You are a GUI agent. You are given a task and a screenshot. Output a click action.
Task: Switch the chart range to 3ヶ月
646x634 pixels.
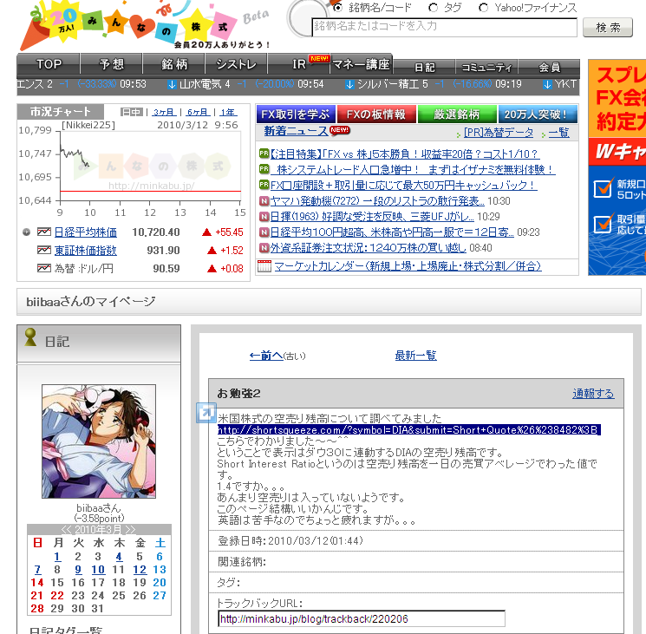click(x=162, y=112)
